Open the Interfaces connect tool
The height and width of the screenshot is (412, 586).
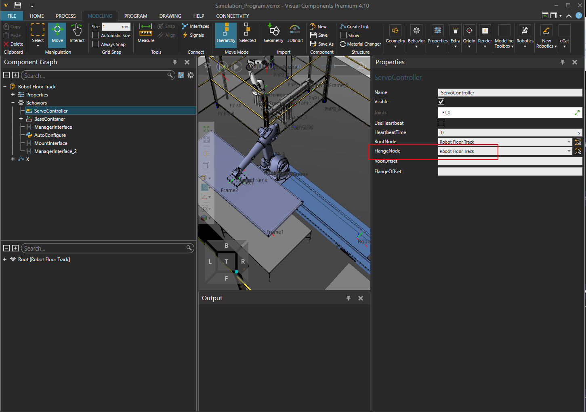(195, 26)
